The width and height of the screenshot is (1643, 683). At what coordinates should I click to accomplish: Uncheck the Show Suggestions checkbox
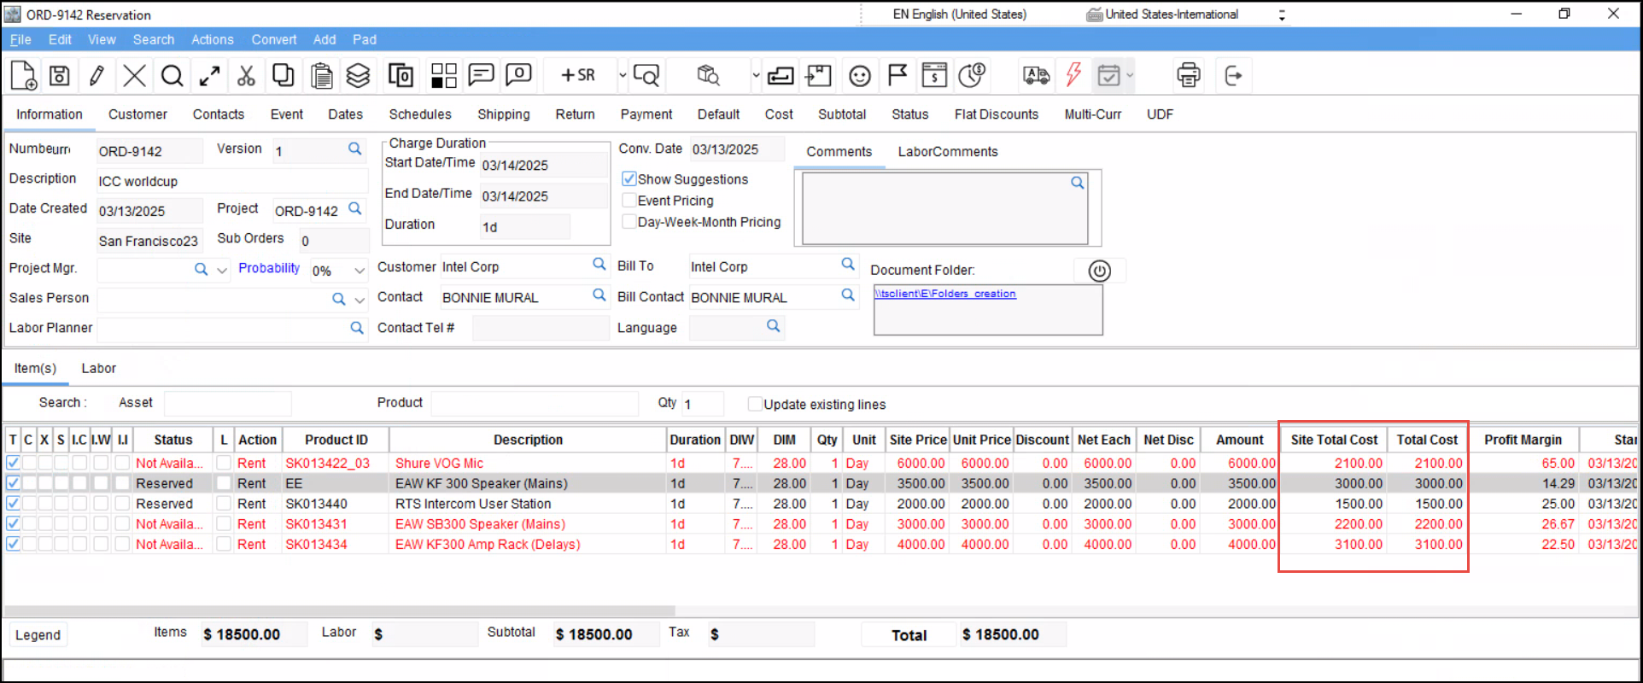click(x=629, y=179)
